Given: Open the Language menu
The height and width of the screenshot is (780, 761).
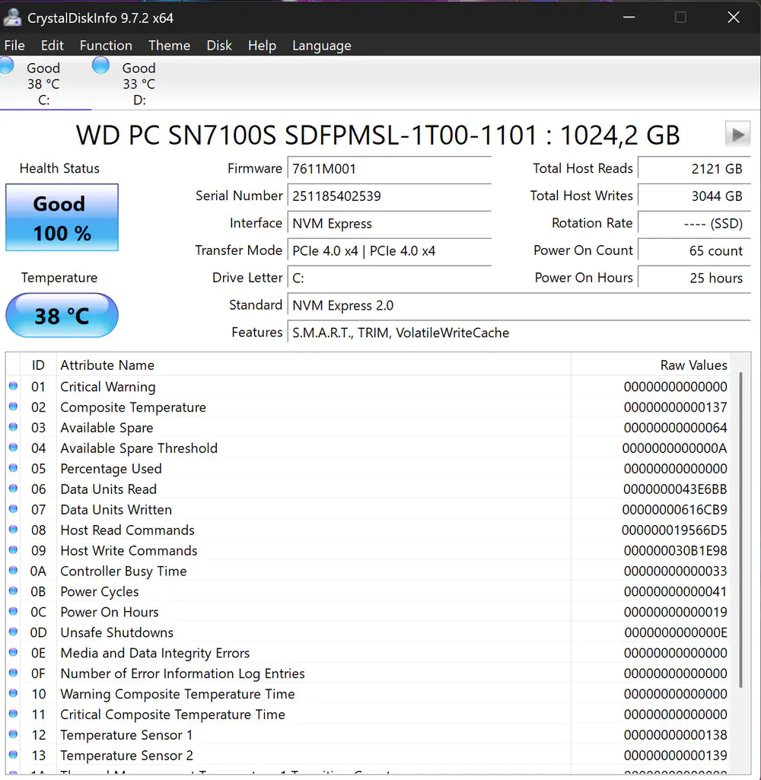Looking at the screenshot, I should pyautogui.click(x=321, y=46).
